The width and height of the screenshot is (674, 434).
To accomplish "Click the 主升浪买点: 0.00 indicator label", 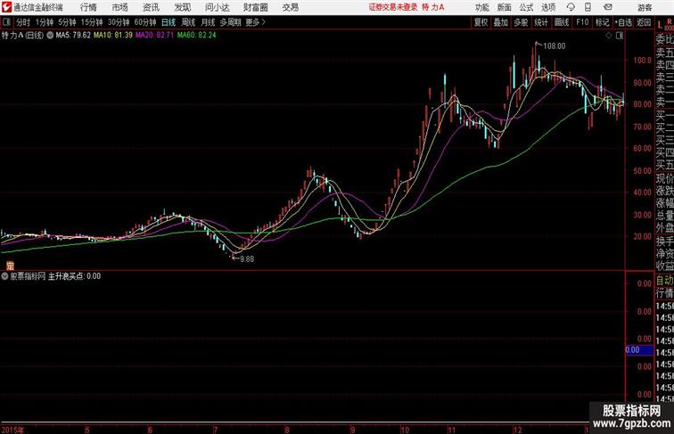I will (74, 276).
